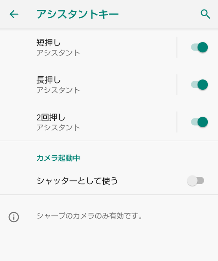
Task: Enable シャッターとして使う switch
Action: coord(196,180)
